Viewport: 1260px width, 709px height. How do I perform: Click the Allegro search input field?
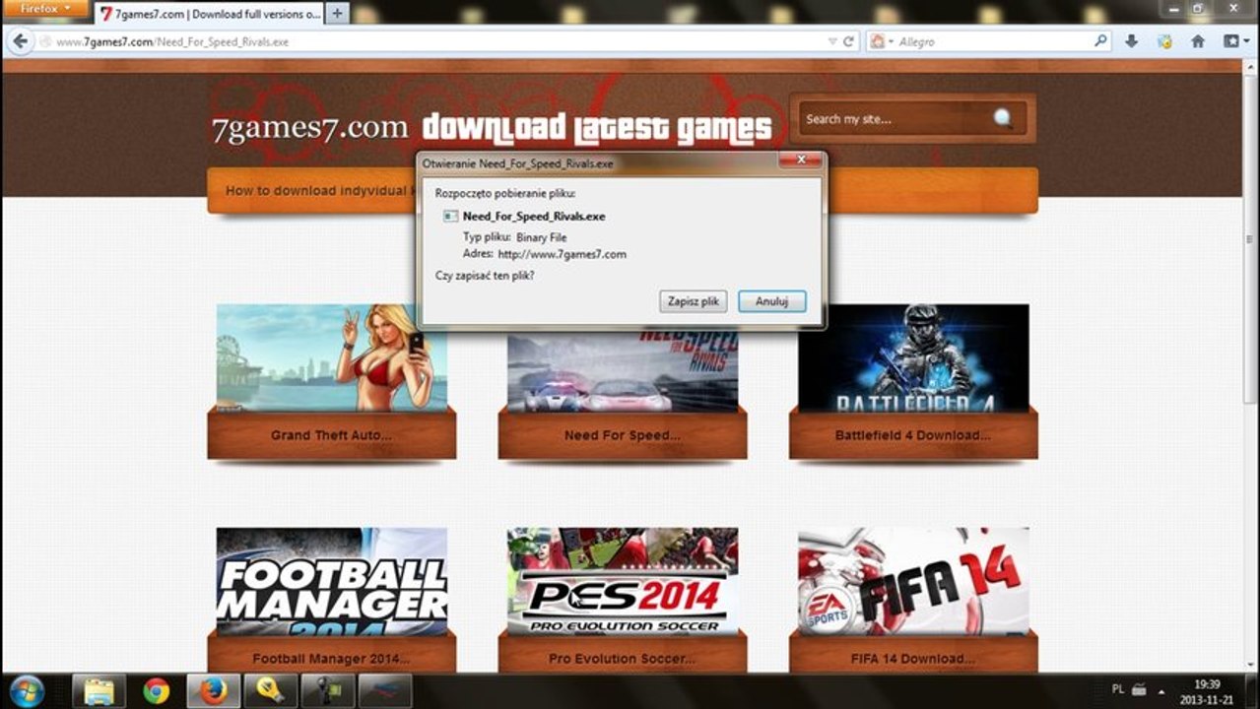pos(993,41)
